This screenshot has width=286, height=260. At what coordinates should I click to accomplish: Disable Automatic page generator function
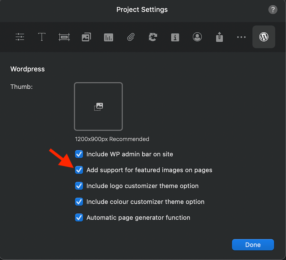coord(79,218)
